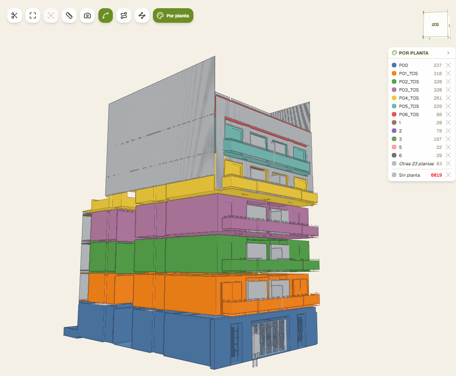Focus on P00 elements using its target icon
Viewport: 456px width, 376px height.
pyautogui.click(x=448, y=66)
